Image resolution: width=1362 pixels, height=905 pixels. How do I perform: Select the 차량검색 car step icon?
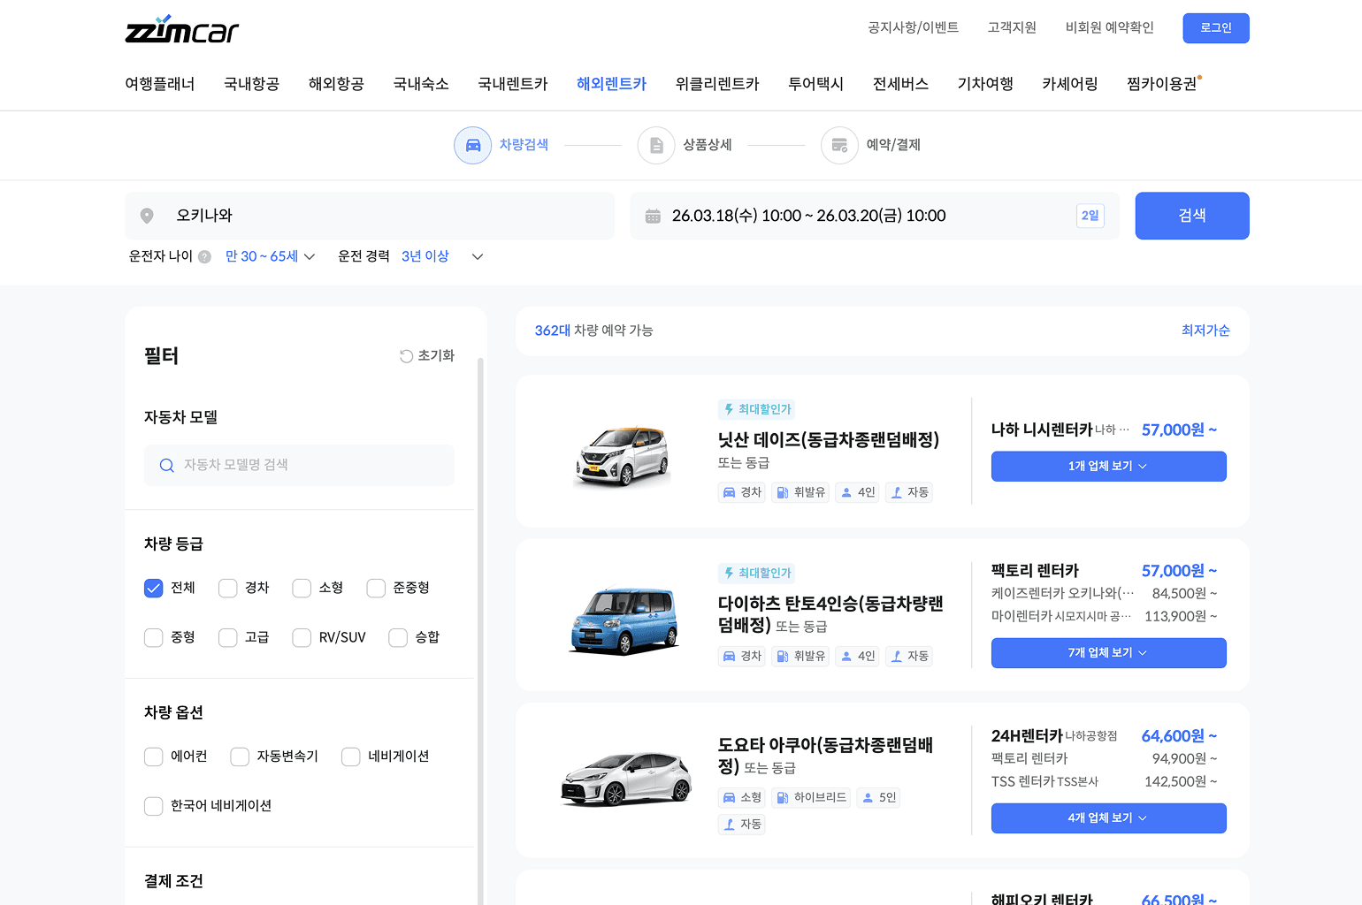(472, 145)
